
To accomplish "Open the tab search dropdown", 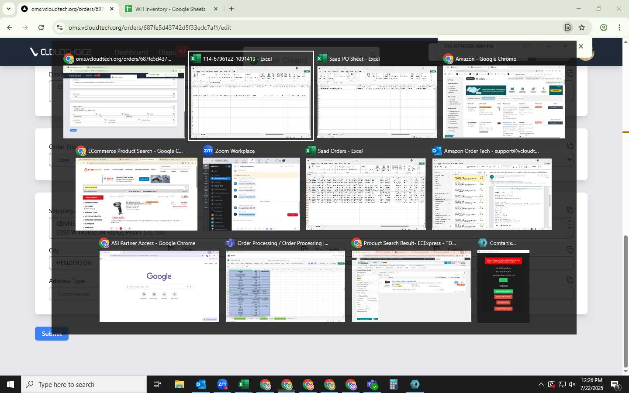I will tap(8, 9).
